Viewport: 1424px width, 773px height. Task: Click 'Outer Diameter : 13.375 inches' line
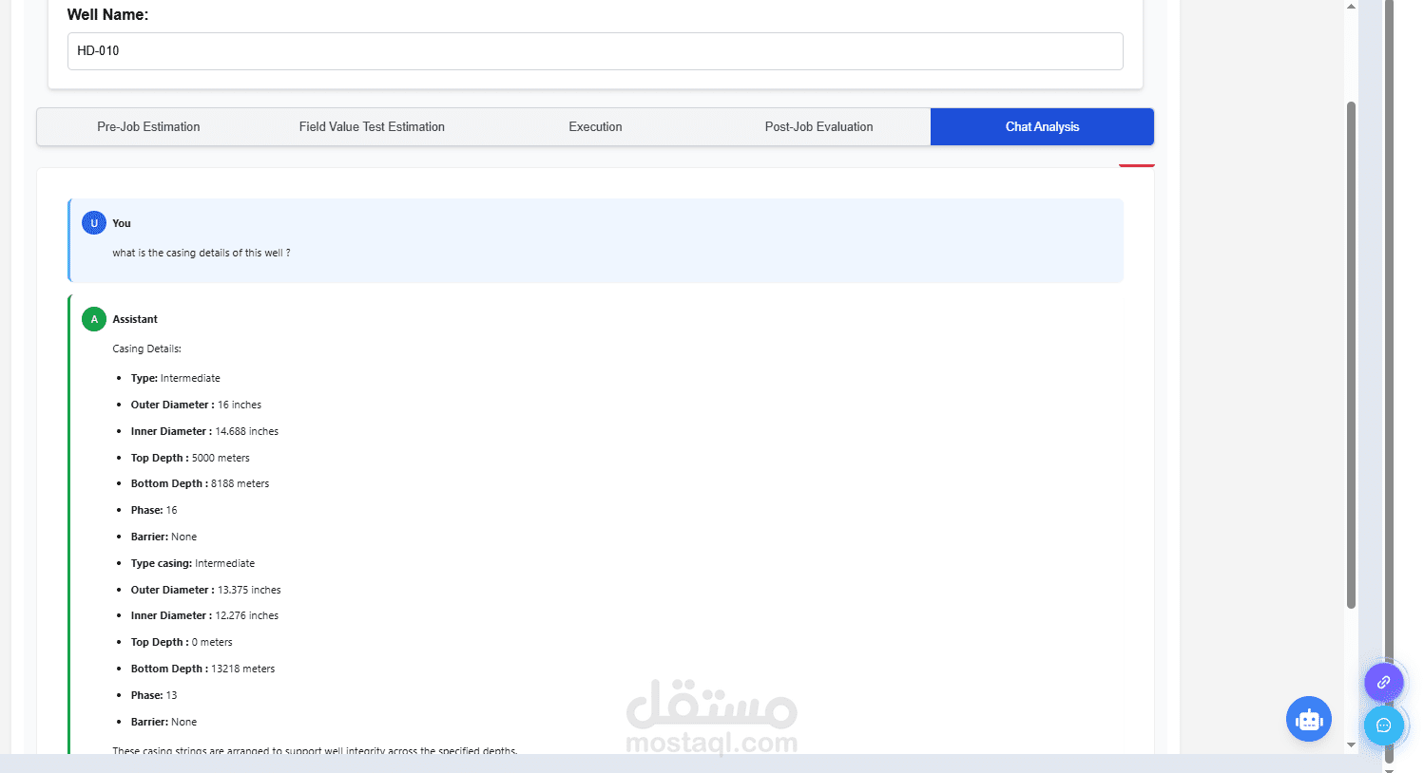click(205, 590)
